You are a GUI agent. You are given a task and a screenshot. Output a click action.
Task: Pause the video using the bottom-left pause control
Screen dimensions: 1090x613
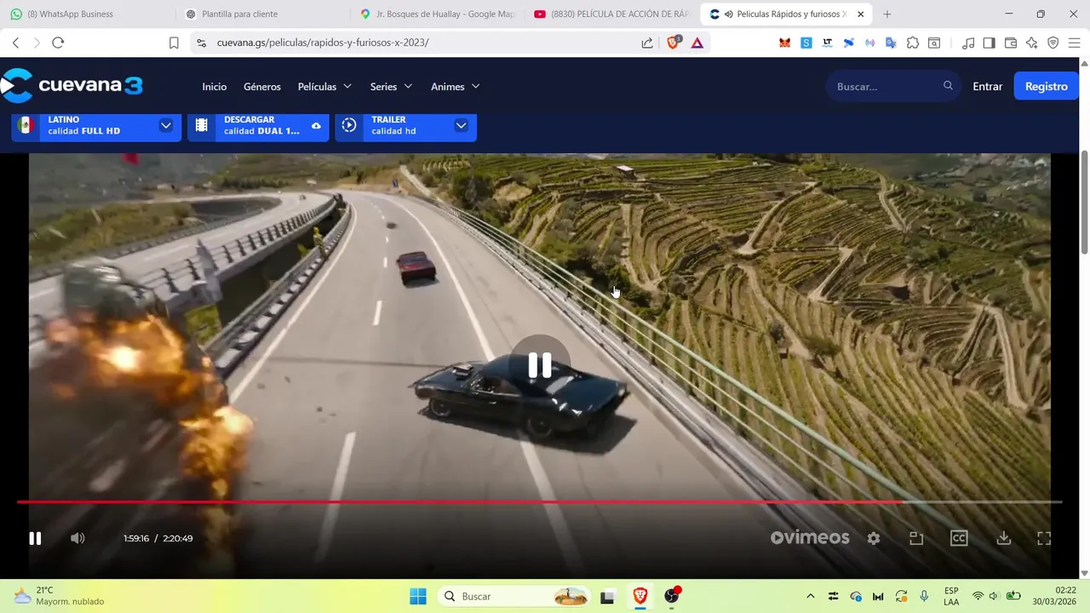click(x=35, y=538)
